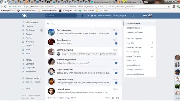The width and height of the screenshot is (180, 101).
Task: Open Игры section
Action: 28,54
